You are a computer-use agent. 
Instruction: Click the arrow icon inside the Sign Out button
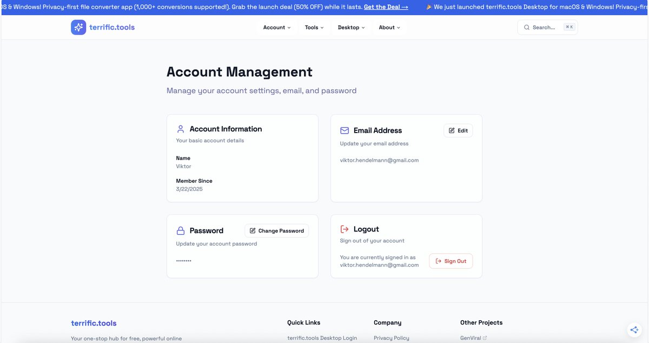pos(438,261)
